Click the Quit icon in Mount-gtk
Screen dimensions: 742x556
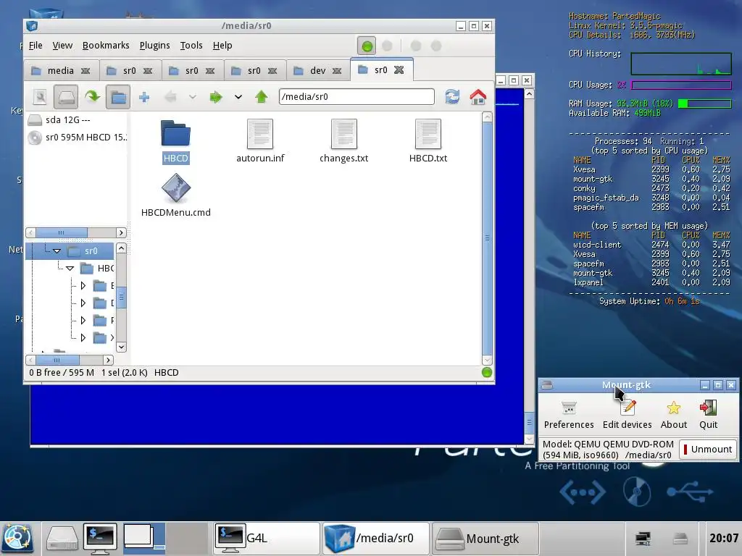click(x=709, y=408)
